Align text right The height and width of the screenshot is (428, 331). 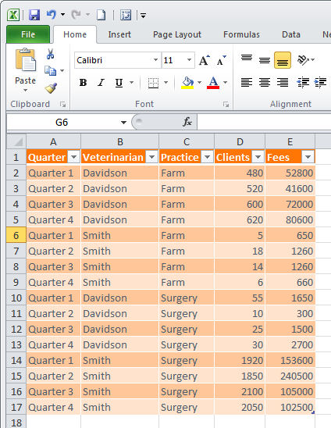pos(283,82)
